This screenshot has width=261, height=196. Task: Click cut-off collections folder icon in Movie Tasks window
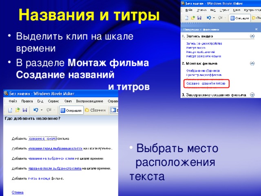pyautogui.click(x=254, y=18)
